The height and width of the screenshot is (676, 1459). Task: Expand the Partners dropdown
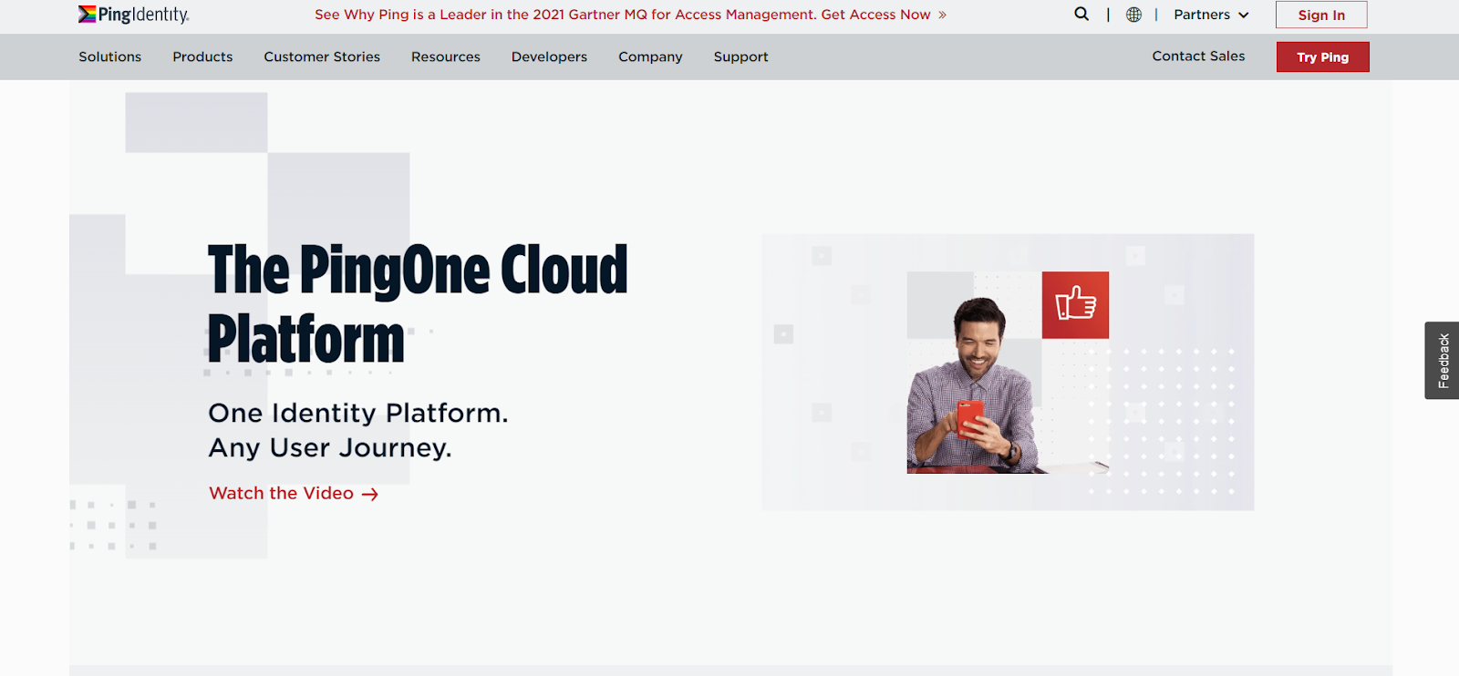(x=1211, y=15)
